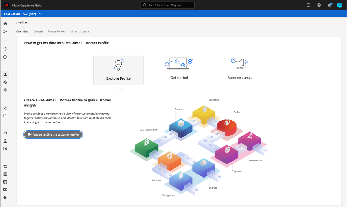Open the Queries code icon
Image resolution: width=347 pixels, height=207 pixels.
coord(5,133)
